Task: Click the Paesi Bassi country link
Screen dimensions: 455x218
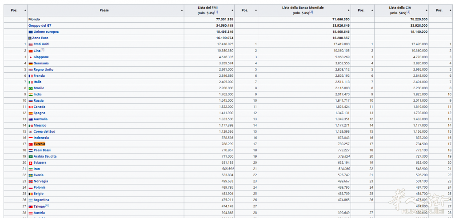Action: [x=42, y=151]
